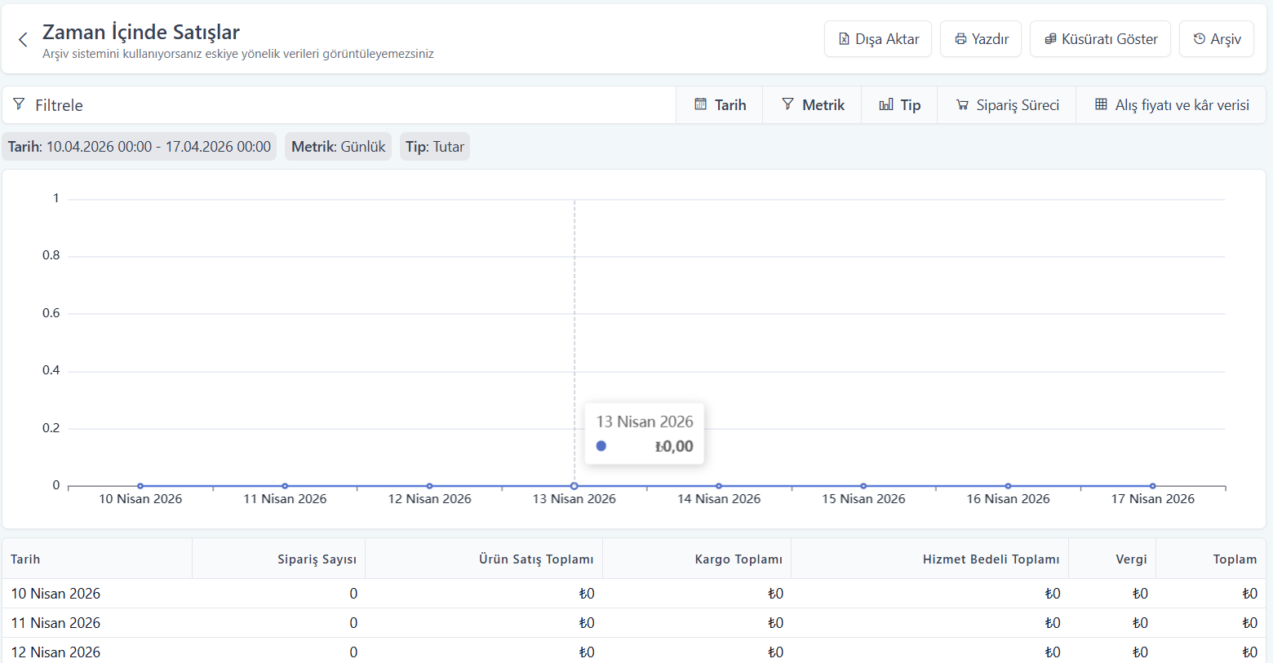Select the 10 Nisan 2026 table row date
This screenshot has width=1273, height=663.
55,594
